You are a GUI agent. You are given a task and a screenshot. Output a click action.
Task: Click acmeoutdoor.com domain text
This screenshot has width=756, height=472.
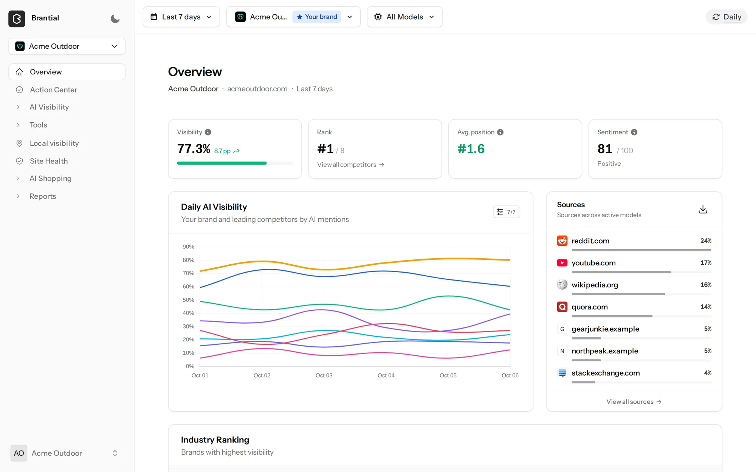point(257,89)
